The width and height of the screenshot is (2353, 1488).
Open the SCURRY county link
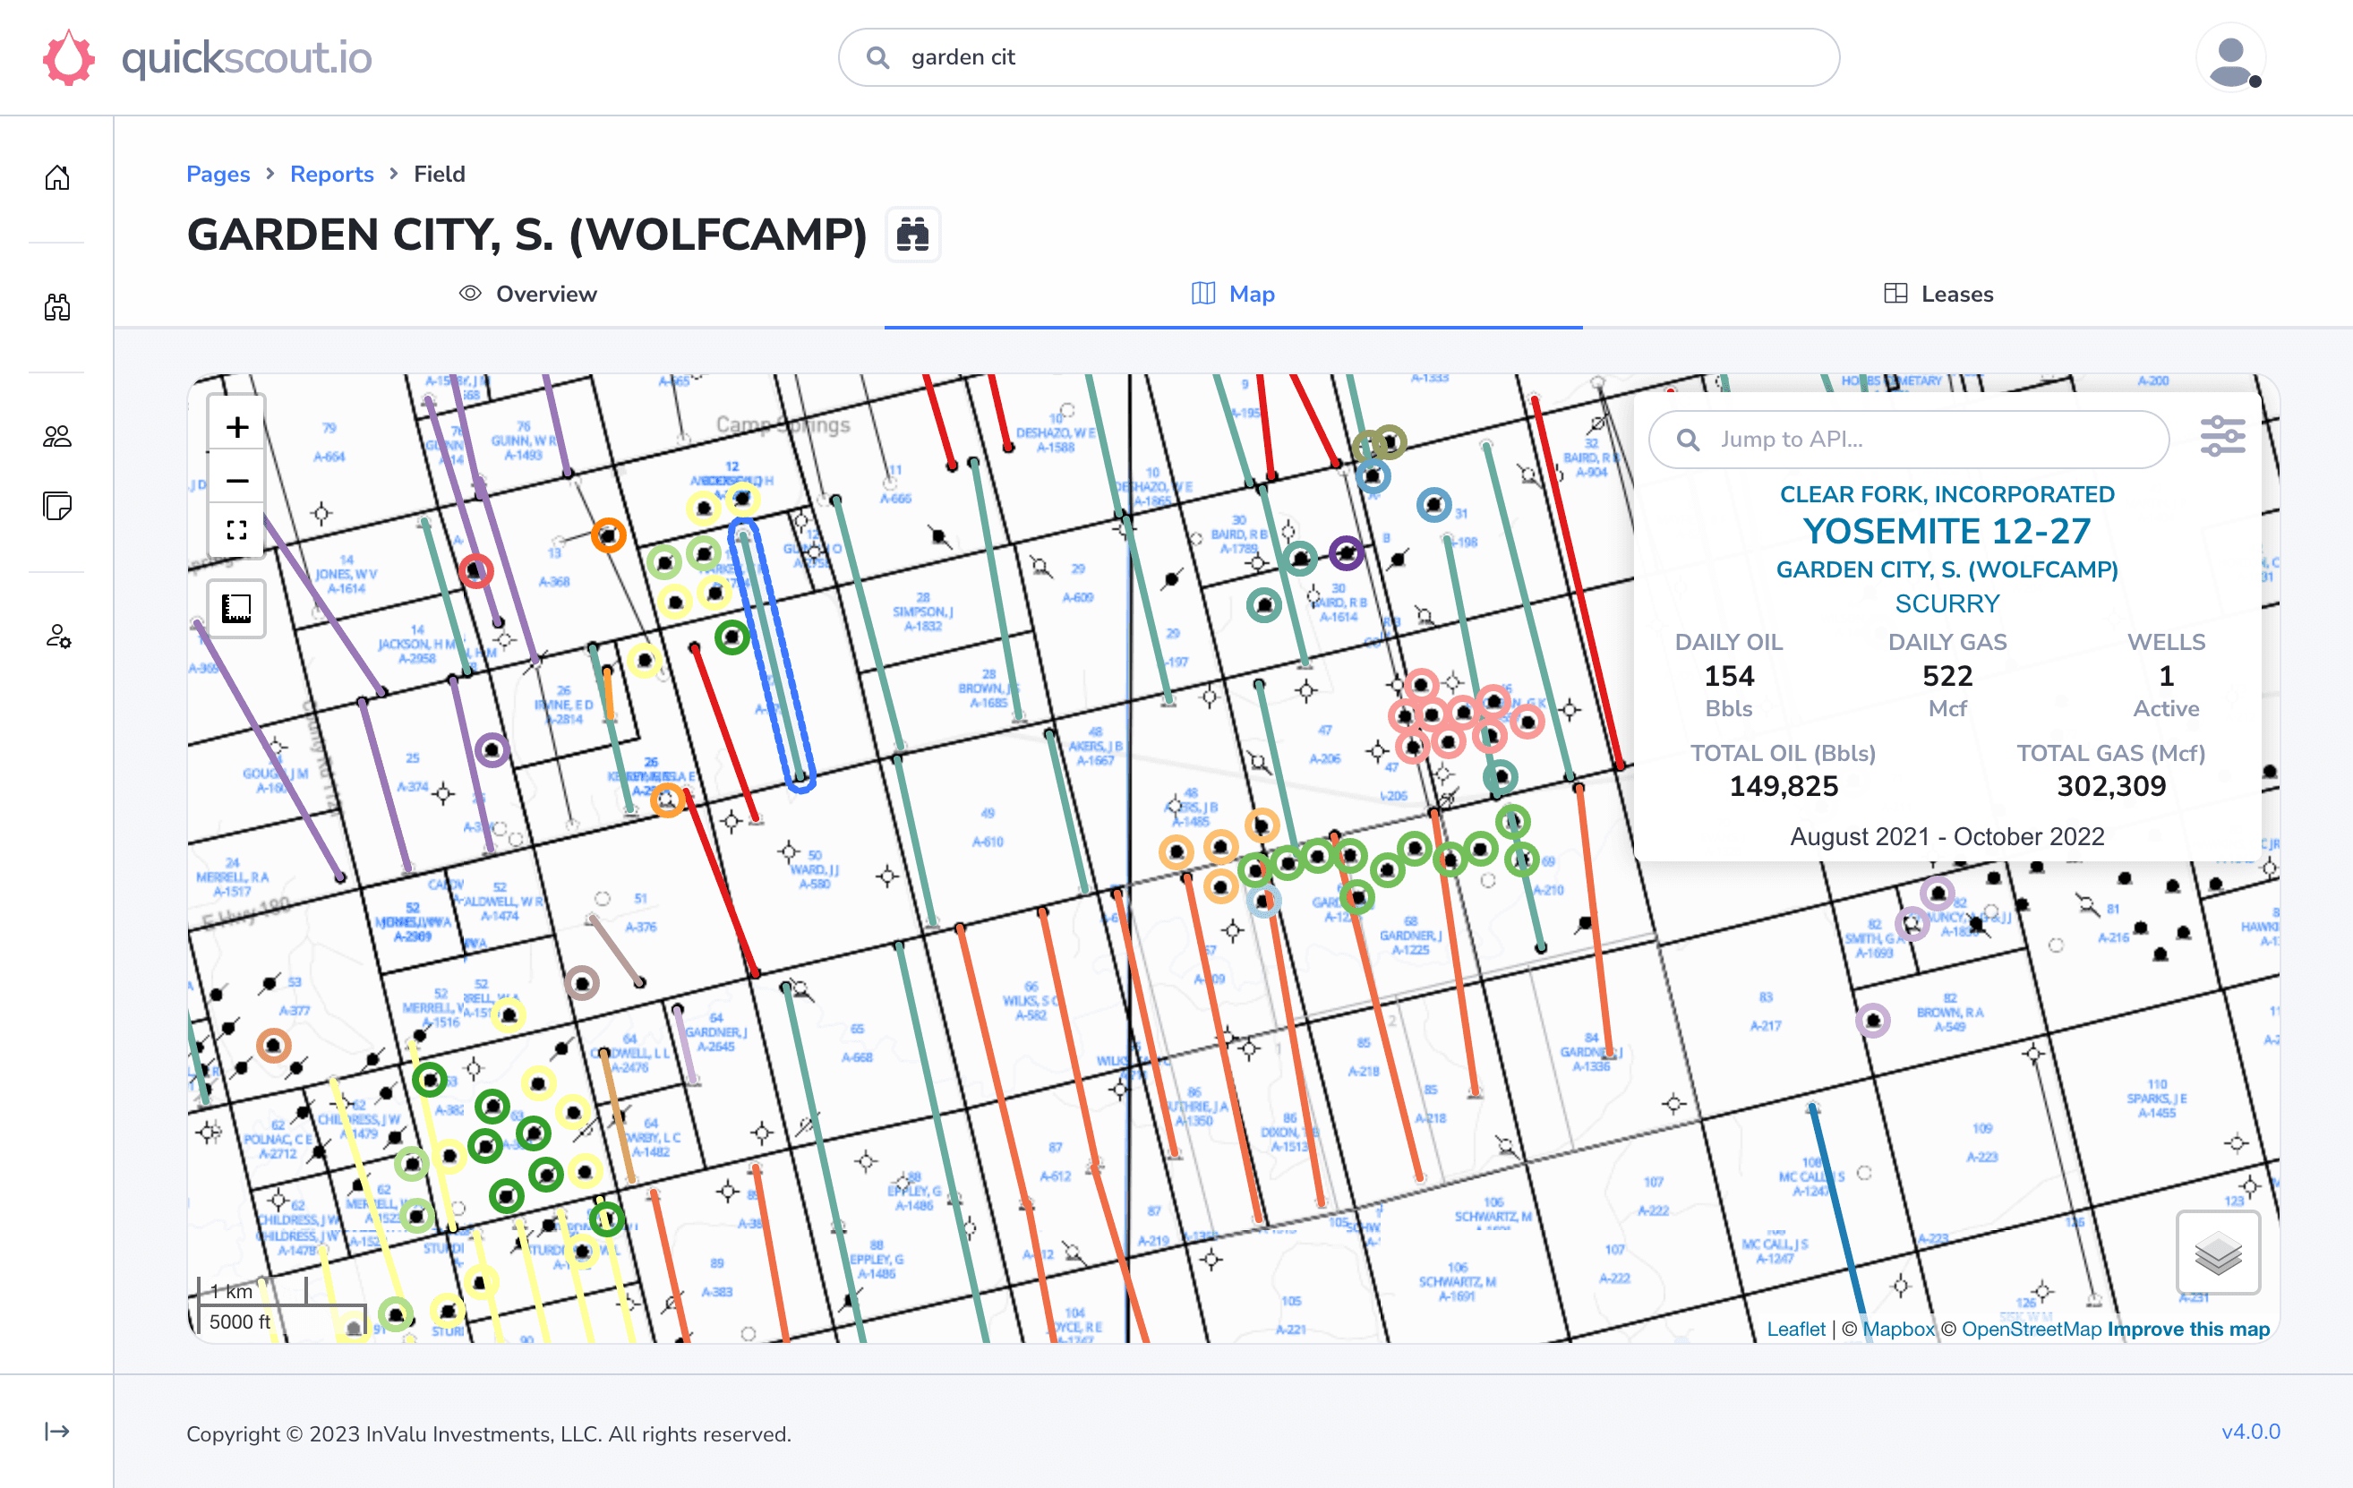pyautogui.click(x=1947, y=603)
